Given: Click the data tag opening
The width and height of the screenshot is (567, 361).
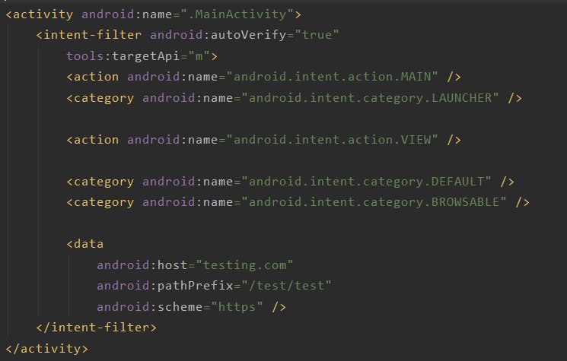Looking at the screenshot, I should coord(85,244).
